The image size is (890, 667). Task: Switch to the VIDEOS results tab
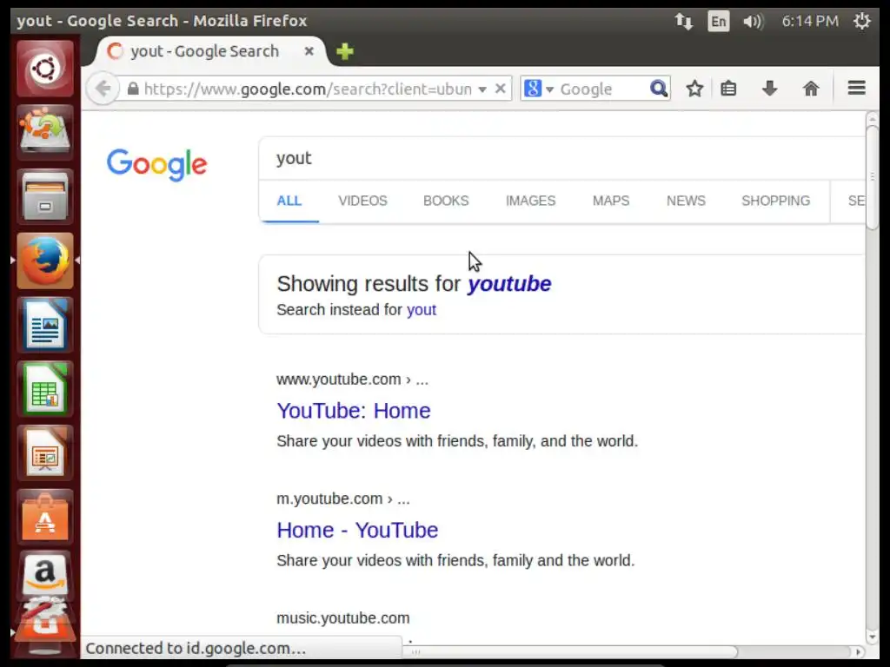pos(362,201)
